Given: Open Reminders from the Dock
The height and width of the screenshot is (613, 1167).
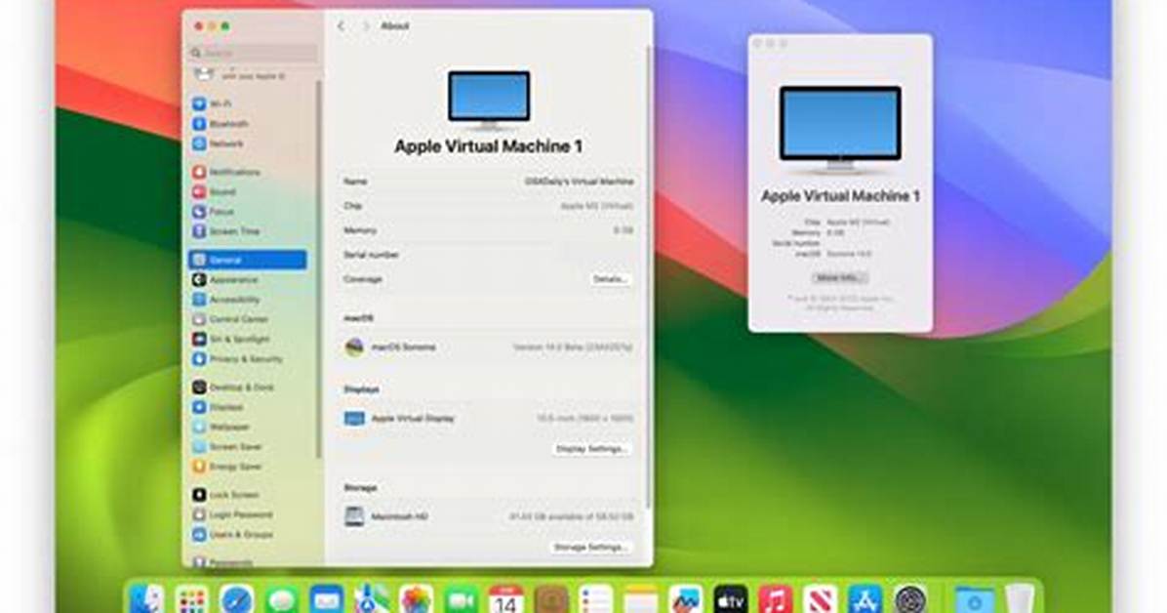Looking at the screenshot, I should click(x=596, y=599).
